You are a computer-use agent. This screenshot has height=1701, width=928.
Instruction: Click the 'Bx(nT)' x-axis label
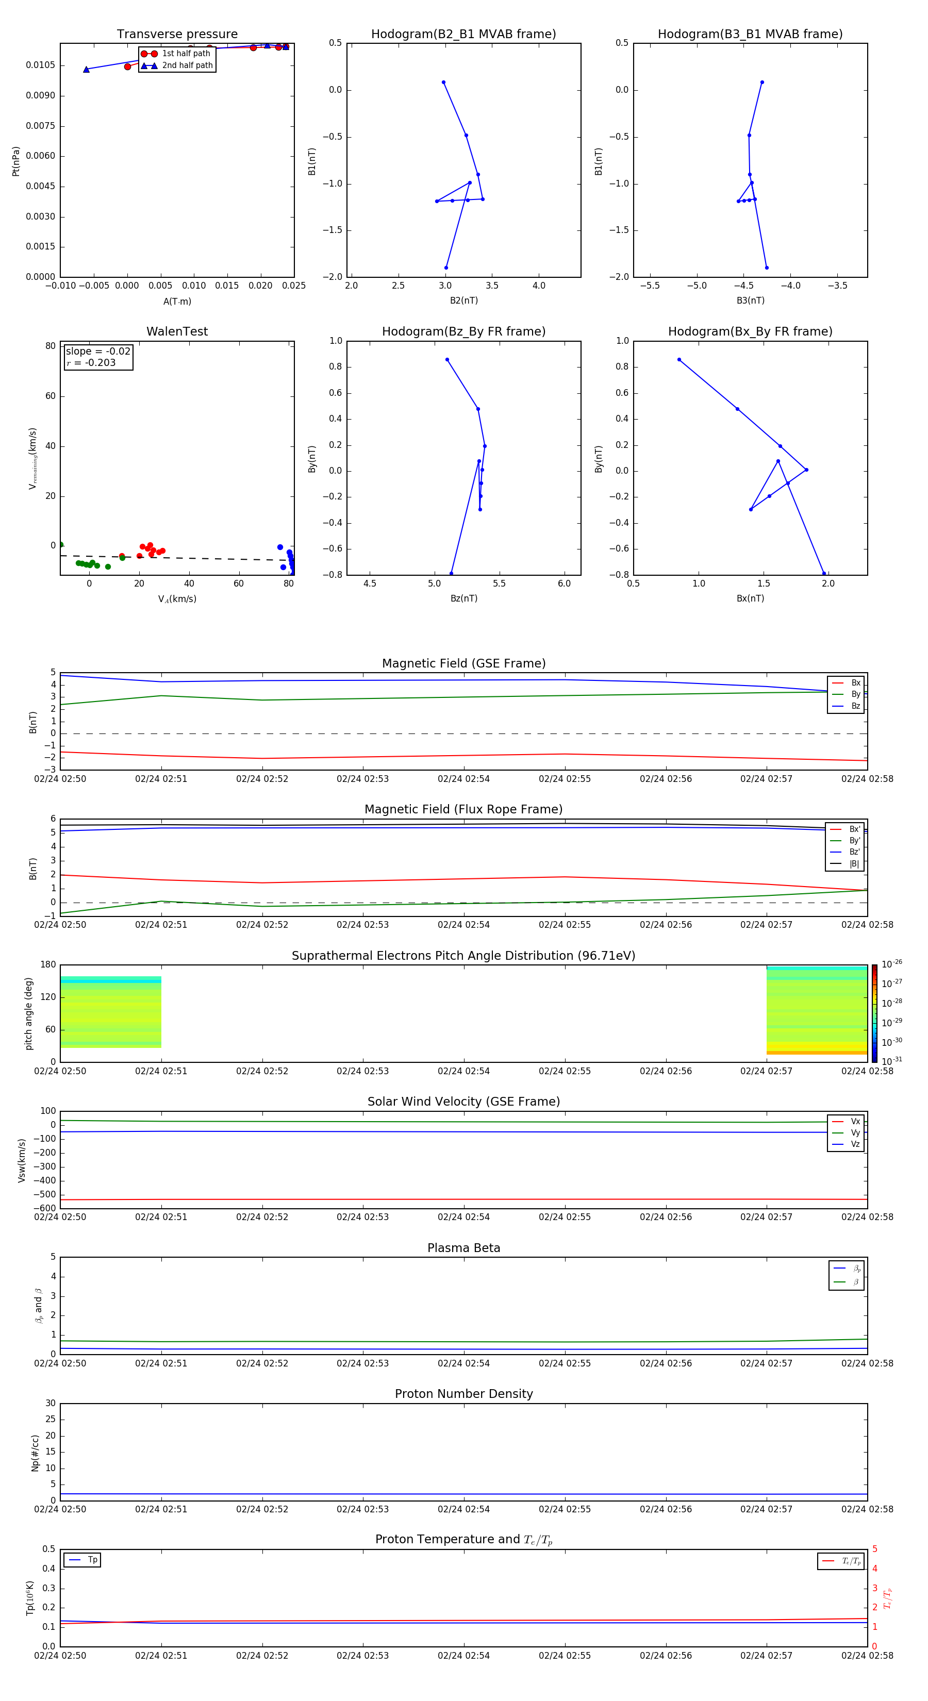pos(750,598)
